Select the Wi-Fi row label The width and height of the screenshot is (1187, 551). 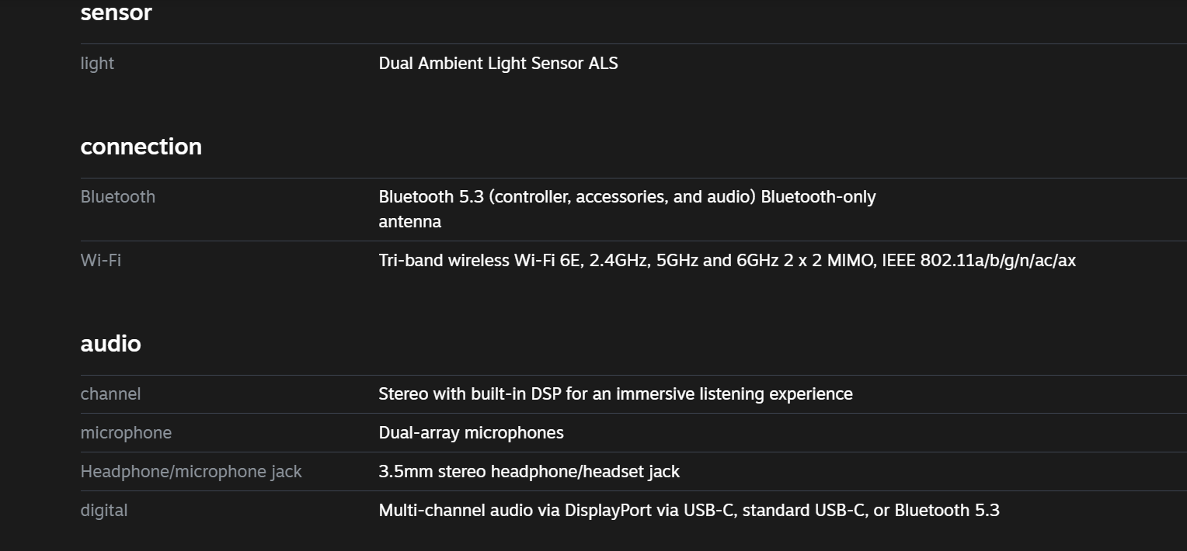coord(100,261)
